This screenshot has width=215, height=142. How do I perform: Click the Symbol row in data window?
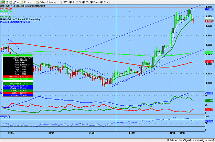click(x=18, y=58)
